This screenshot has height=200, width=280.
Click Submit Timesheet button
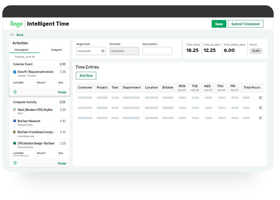(x=245, y=24)
